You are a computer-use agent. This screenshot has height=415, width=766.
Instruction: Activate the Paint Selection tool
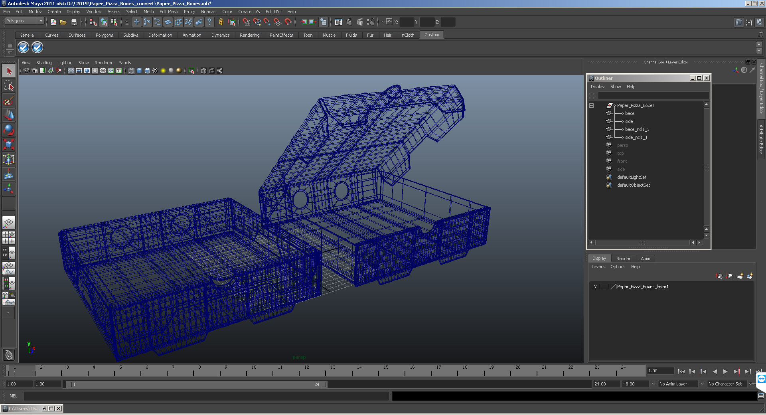click(9, 101)
